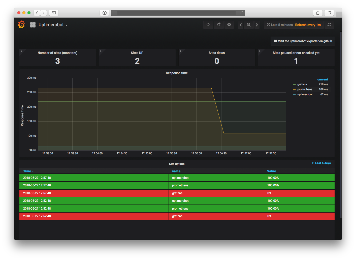The height and width of the screenshot is (260, 356).
Task: Open the share dashboard icon
Action: click(x=219, y=25)
